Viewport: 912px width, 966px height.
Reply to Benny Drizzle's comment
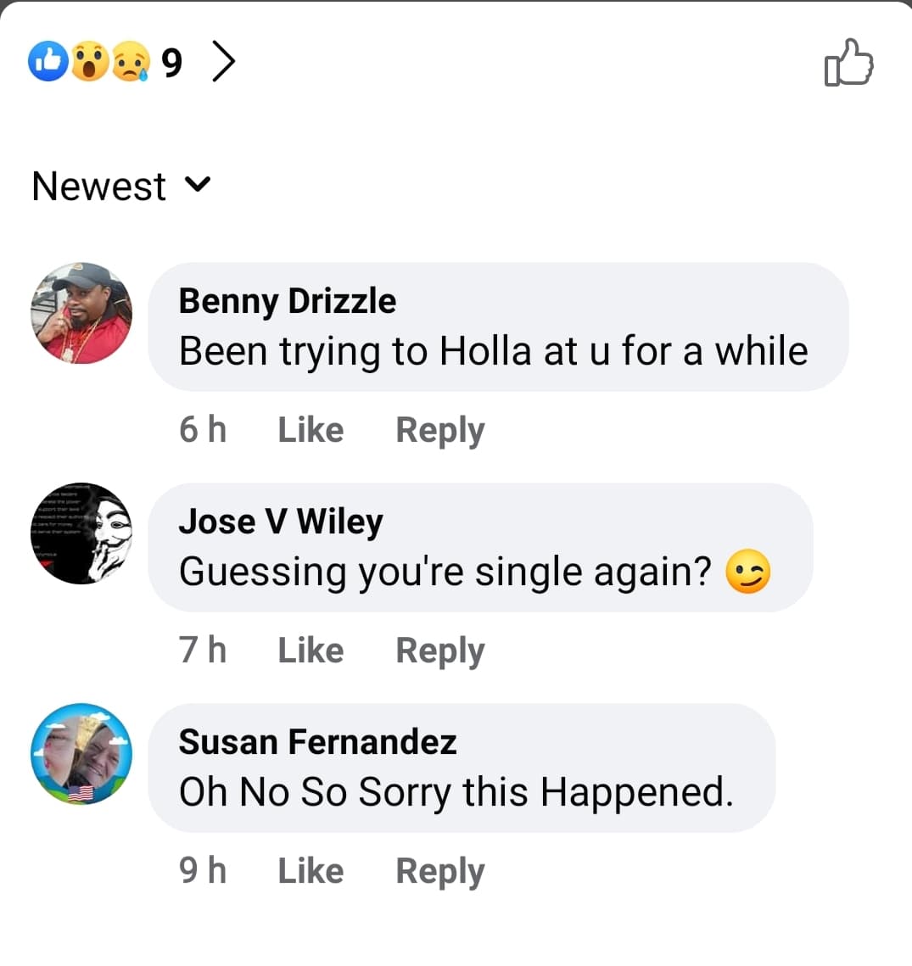(439, 430)
